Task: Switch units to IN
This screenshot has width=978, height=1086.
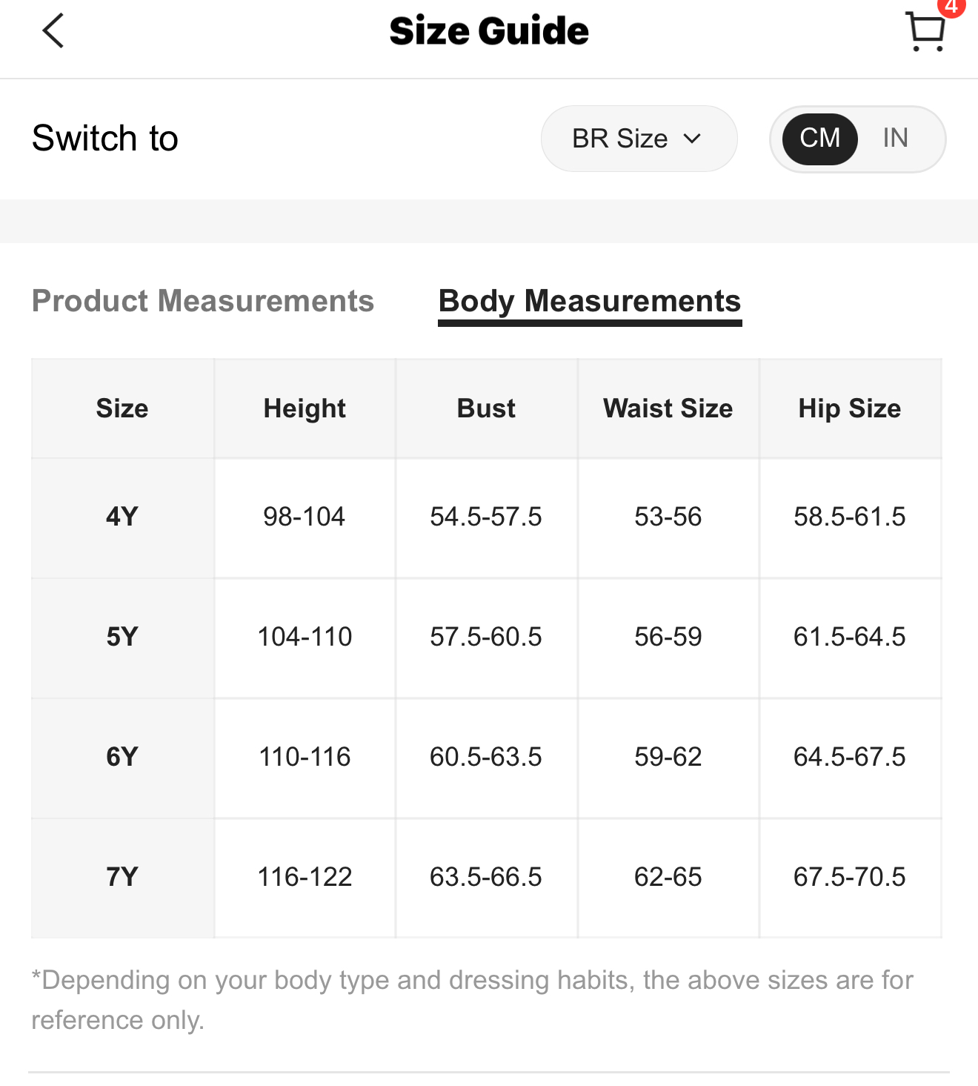Action: coord(895,138)
